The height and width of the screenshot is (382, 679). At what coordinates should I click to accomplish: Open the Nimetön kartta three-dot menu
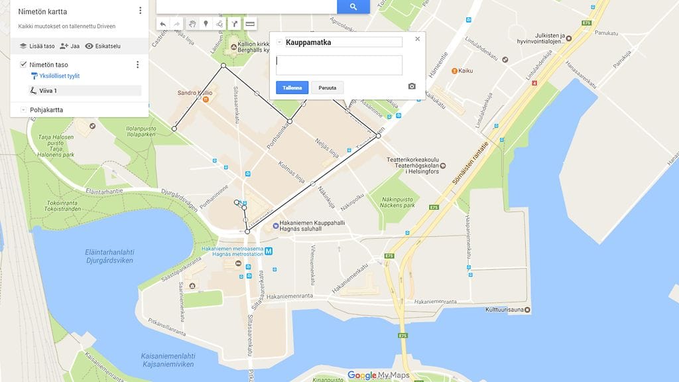[140, 11]
